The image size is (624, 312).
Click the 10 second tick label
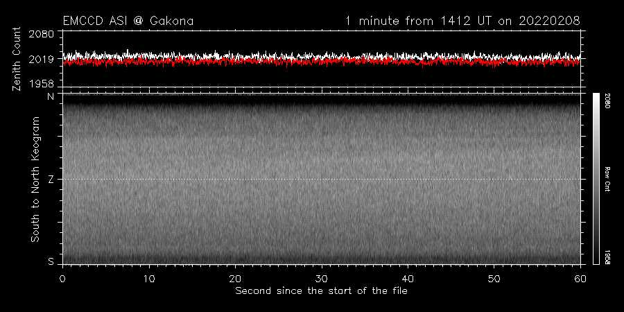tap(149, 279)
